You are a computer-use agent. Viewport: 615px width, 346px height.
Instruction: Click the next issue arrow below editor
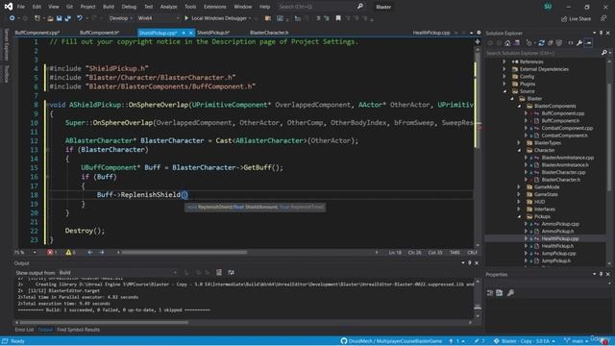(x=102, y=252)
